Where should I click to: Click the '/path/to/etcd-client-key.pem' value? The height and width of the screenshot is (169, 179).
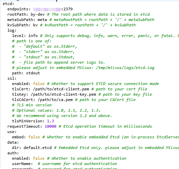pos(63,94)
